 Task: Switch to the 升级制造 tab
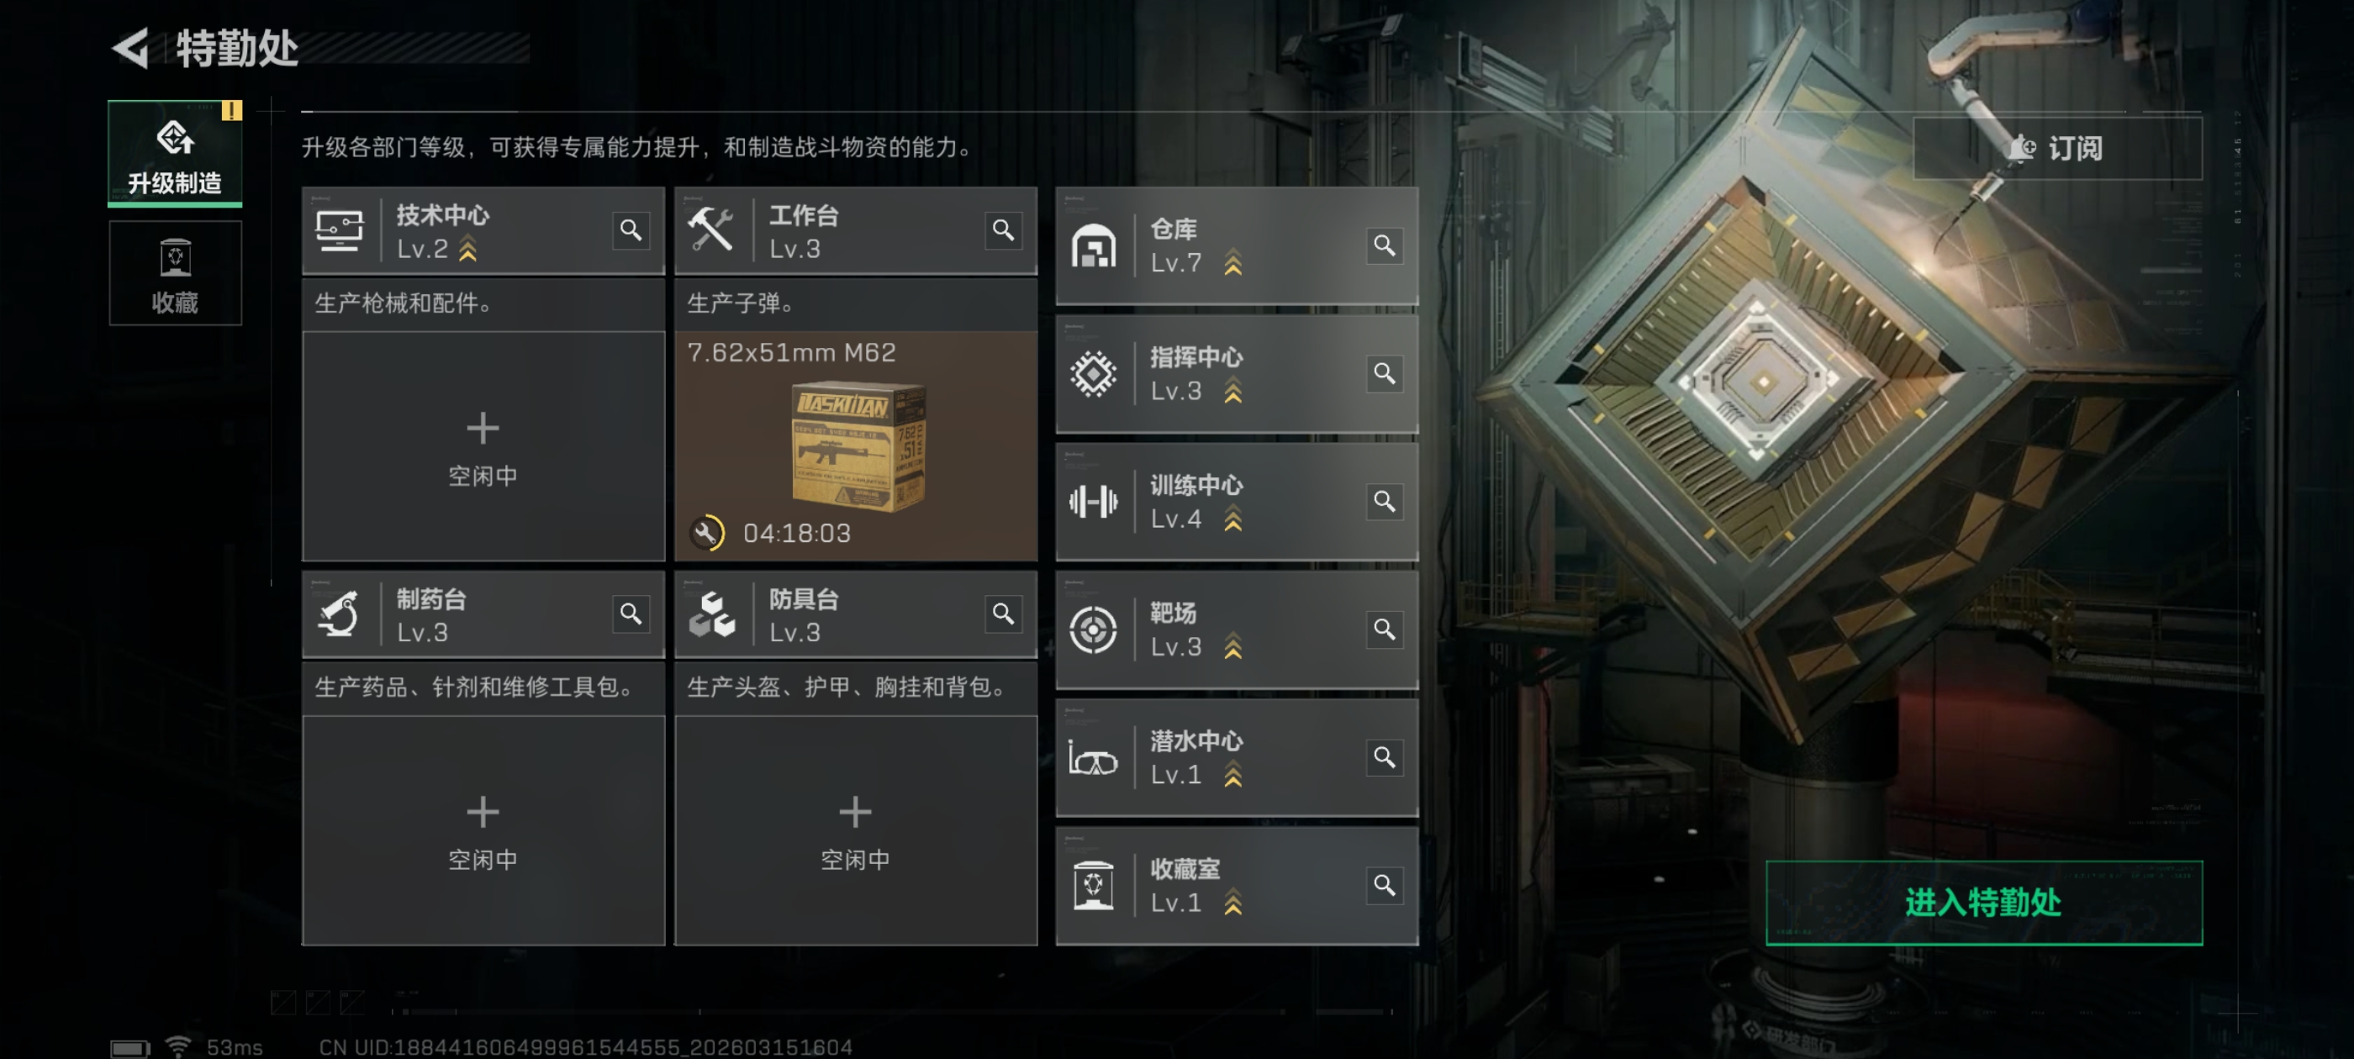click(x=175, y=154)
